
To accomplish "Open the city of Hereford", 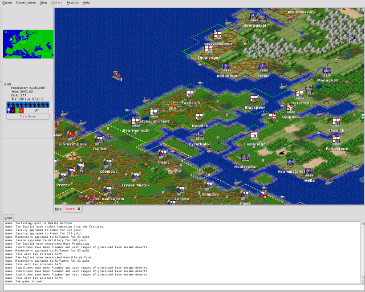I will click(300, 95).
